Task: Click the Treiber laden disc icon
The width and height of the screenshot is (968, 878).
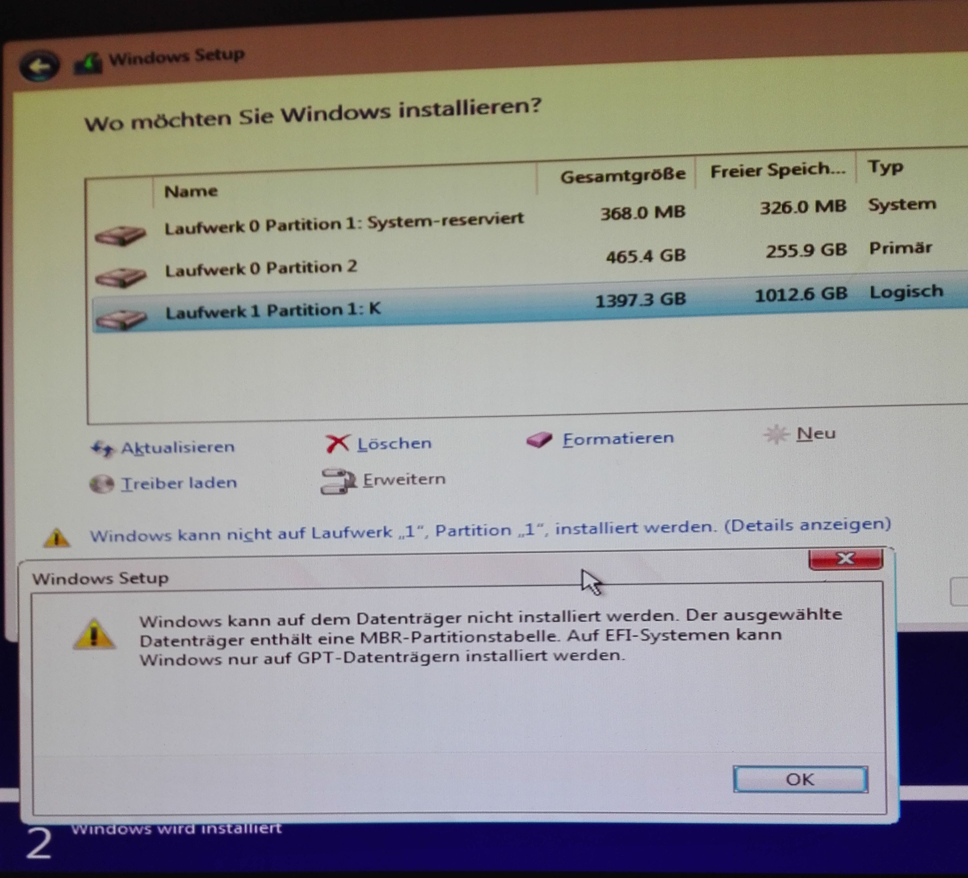Action: point(102,484)
